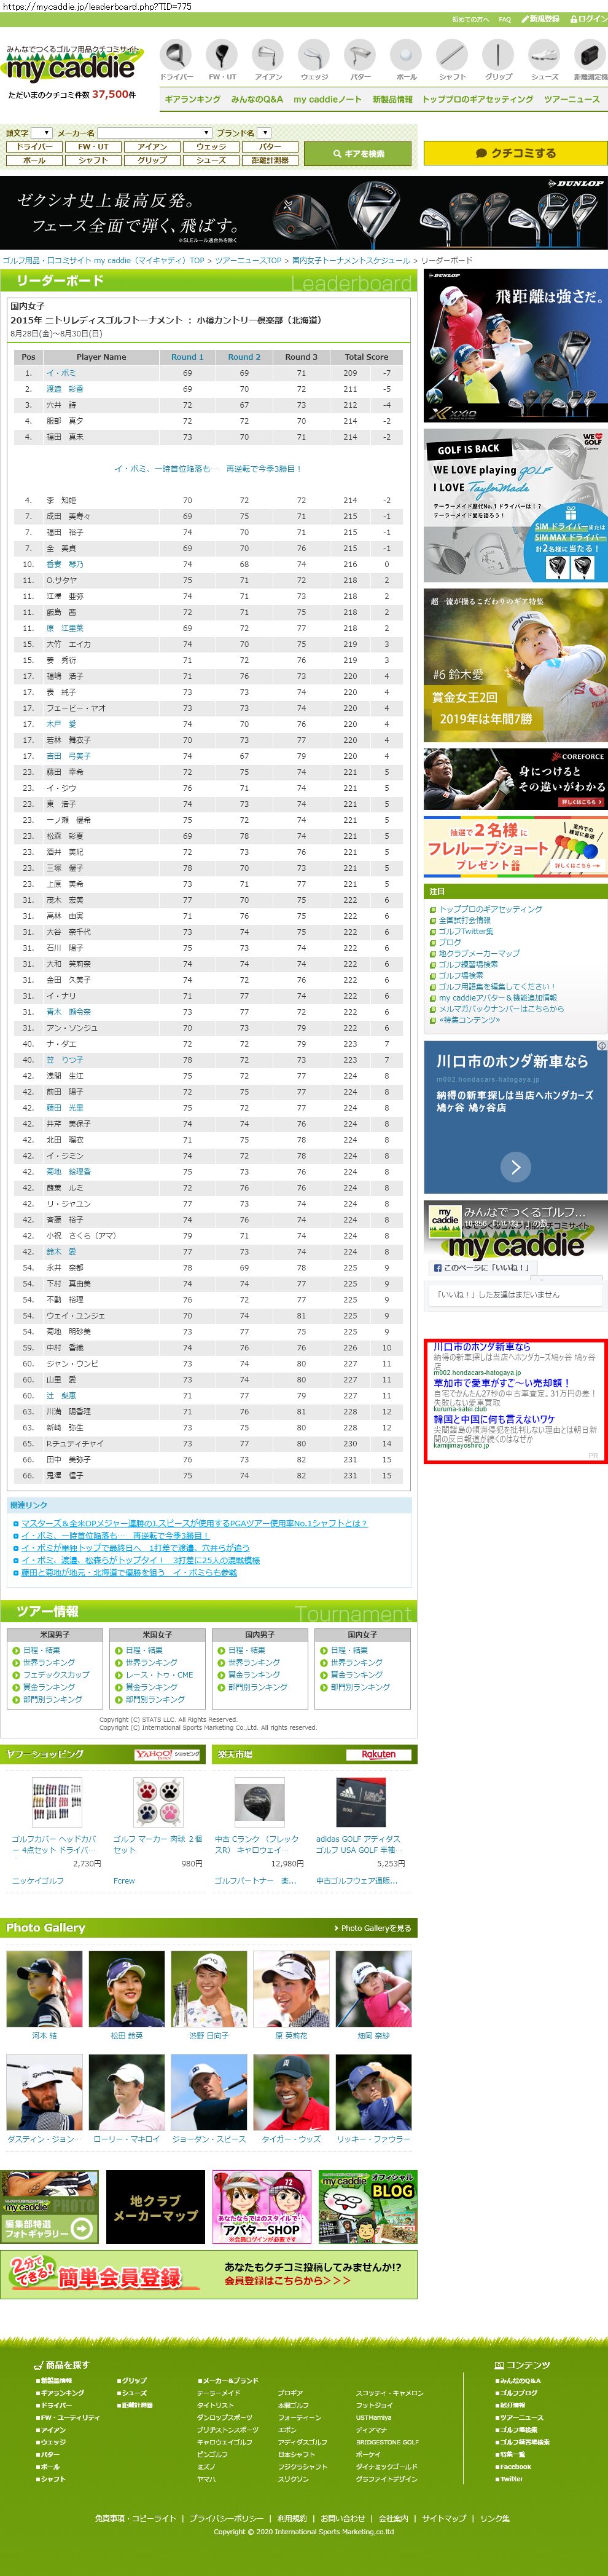Toggle the パター filter button
Image resolution: width=608 pixels, height=2576 pixels.
pos(270,147)
